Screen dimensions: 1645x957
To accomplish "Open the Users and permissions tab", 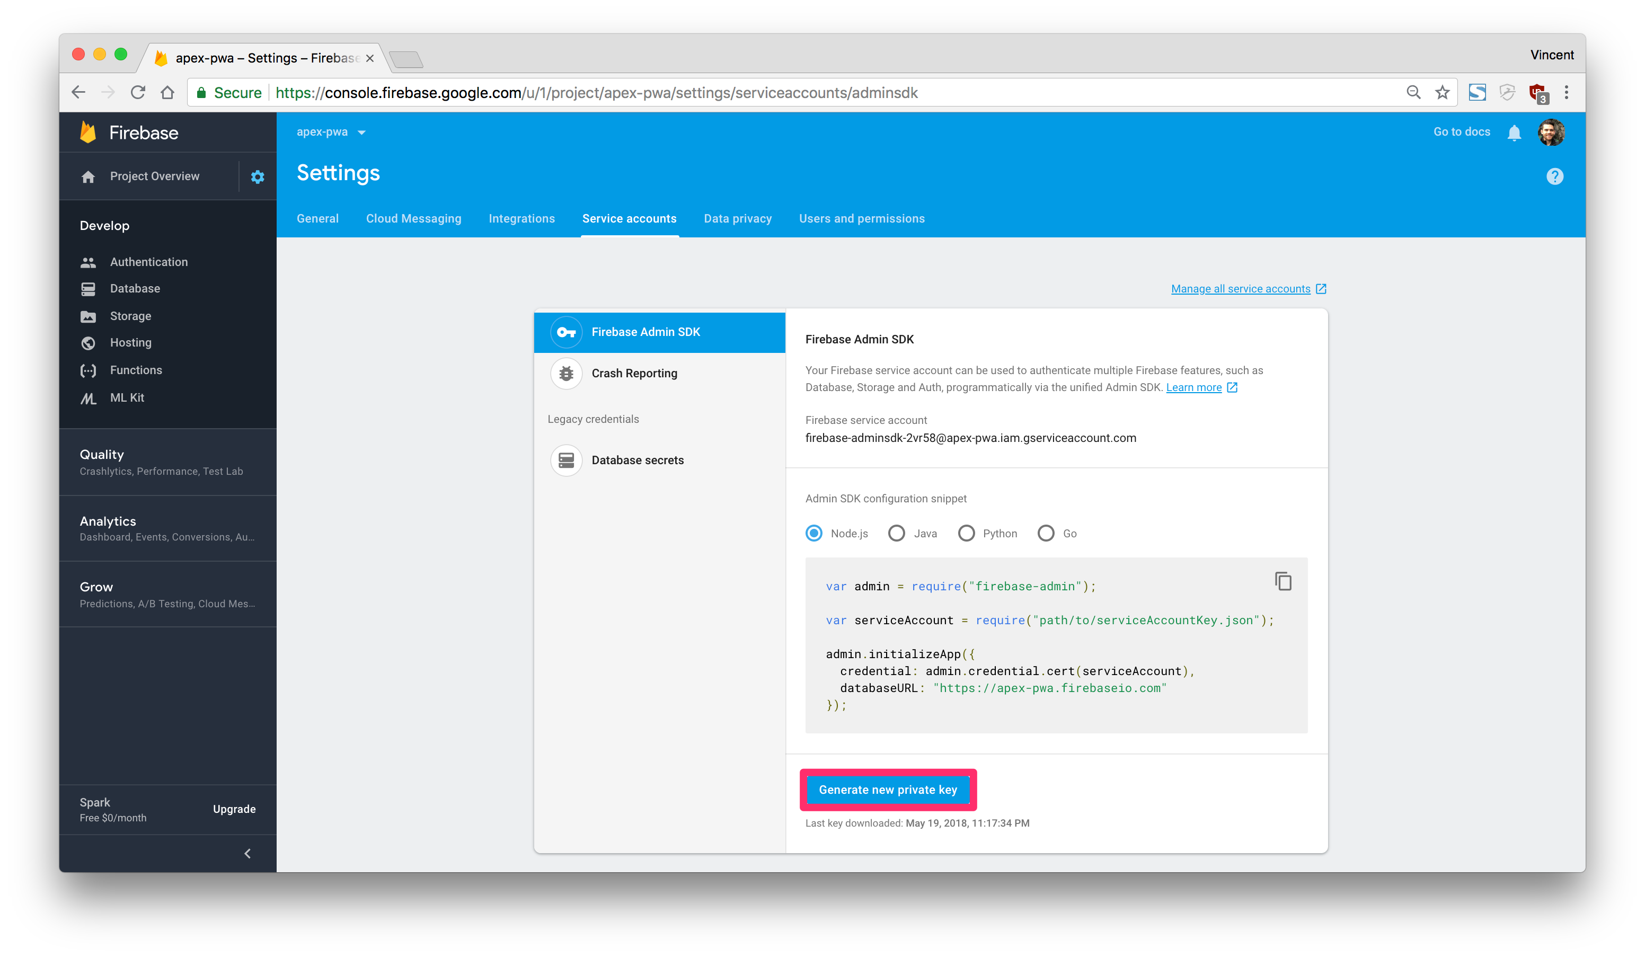I will click(x=861, y=219).
